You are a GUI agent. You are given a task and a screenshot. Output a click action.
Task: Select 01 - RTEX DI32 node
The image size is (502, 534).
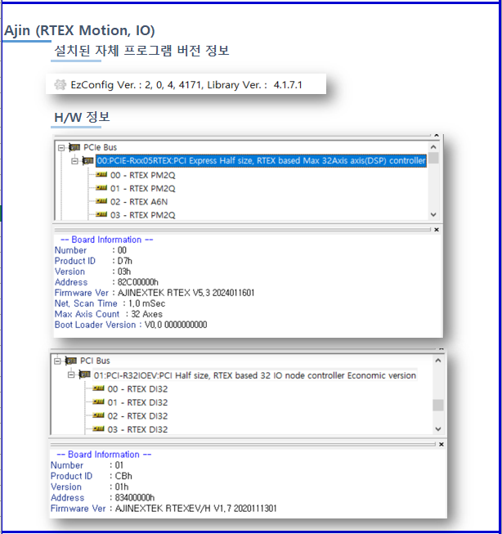[x=137, y=402]
